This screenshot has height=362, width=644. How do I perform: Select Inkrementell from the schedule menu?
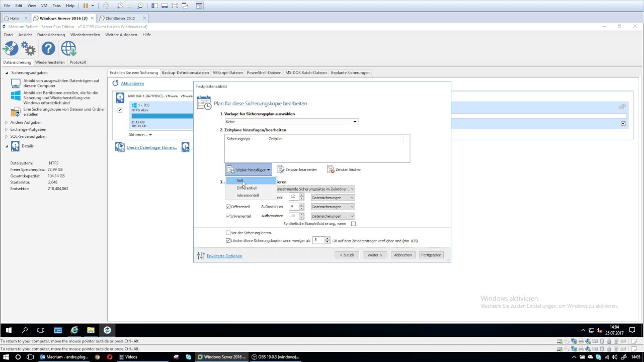coord(251,195)
